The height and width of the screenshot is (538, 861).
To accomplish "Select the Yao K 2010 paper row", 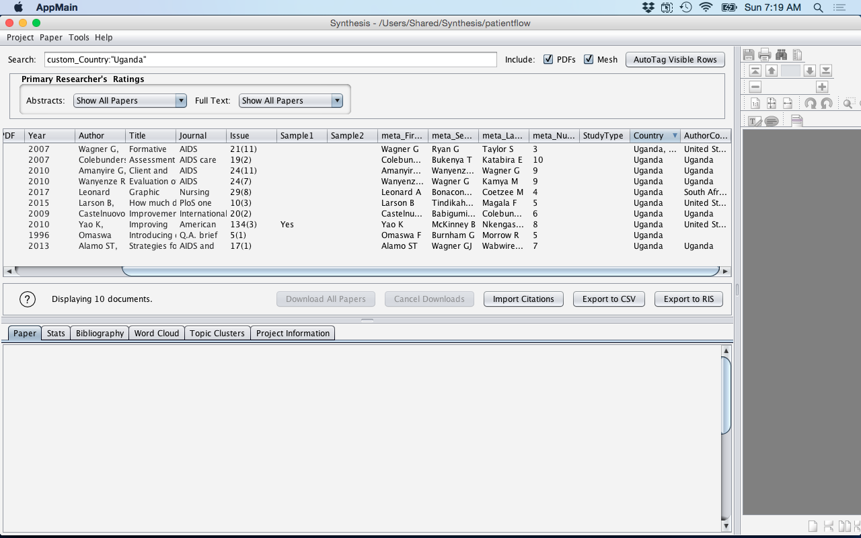I will 367,225.
